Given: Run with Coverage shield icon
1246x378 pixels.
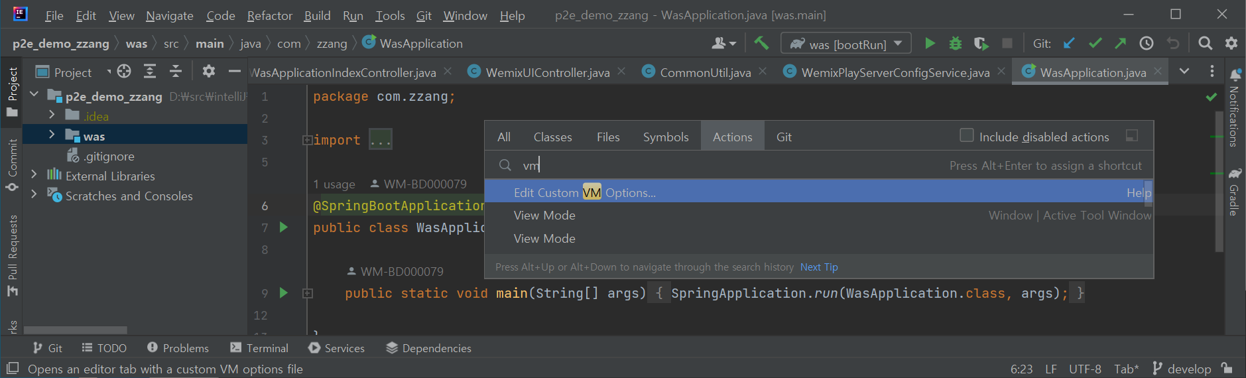Looking at the screenshot, I should click(981, 44).
